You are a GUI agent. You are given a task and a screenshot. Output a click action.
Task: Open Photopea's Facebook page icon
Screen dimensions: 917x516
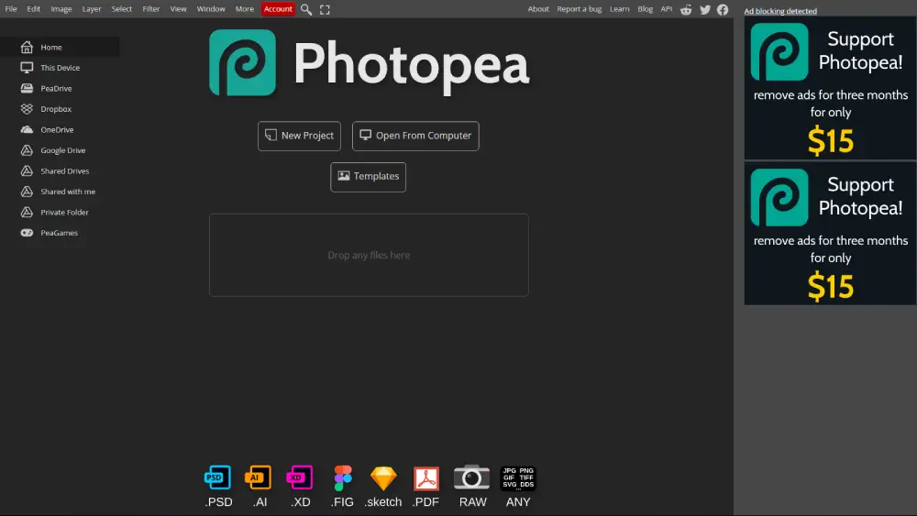(x=723, y=9)
